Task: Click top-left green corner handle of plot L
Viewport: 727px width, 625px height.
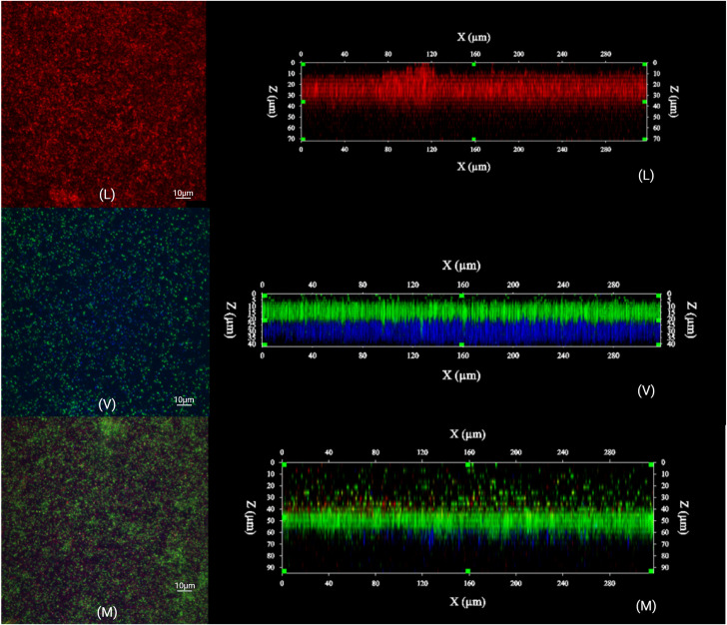Action: point(304,65)
